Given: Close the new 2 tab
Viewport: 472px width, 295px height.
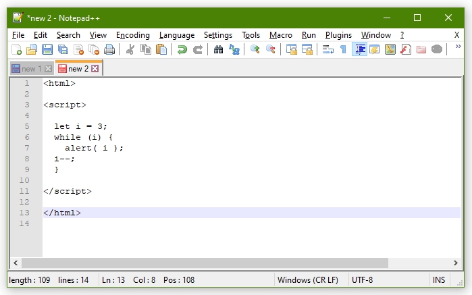Looking at the screenshot, I should click(x=95, y=69).
